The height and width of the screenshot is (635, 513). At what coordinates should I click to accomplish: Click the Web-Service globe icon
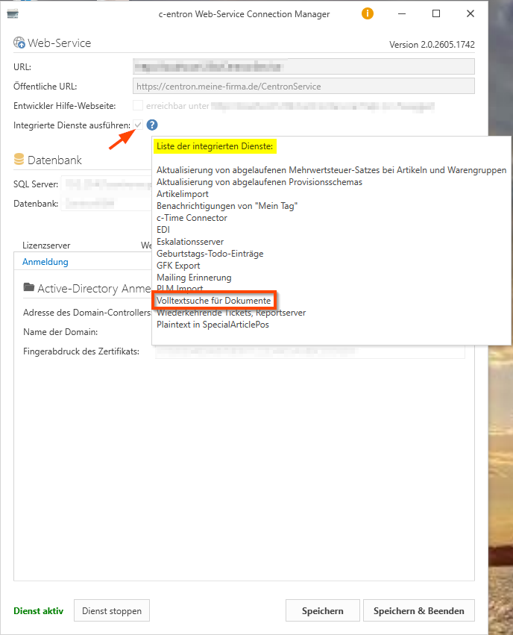pyautogui.click(x=19, y=43)
